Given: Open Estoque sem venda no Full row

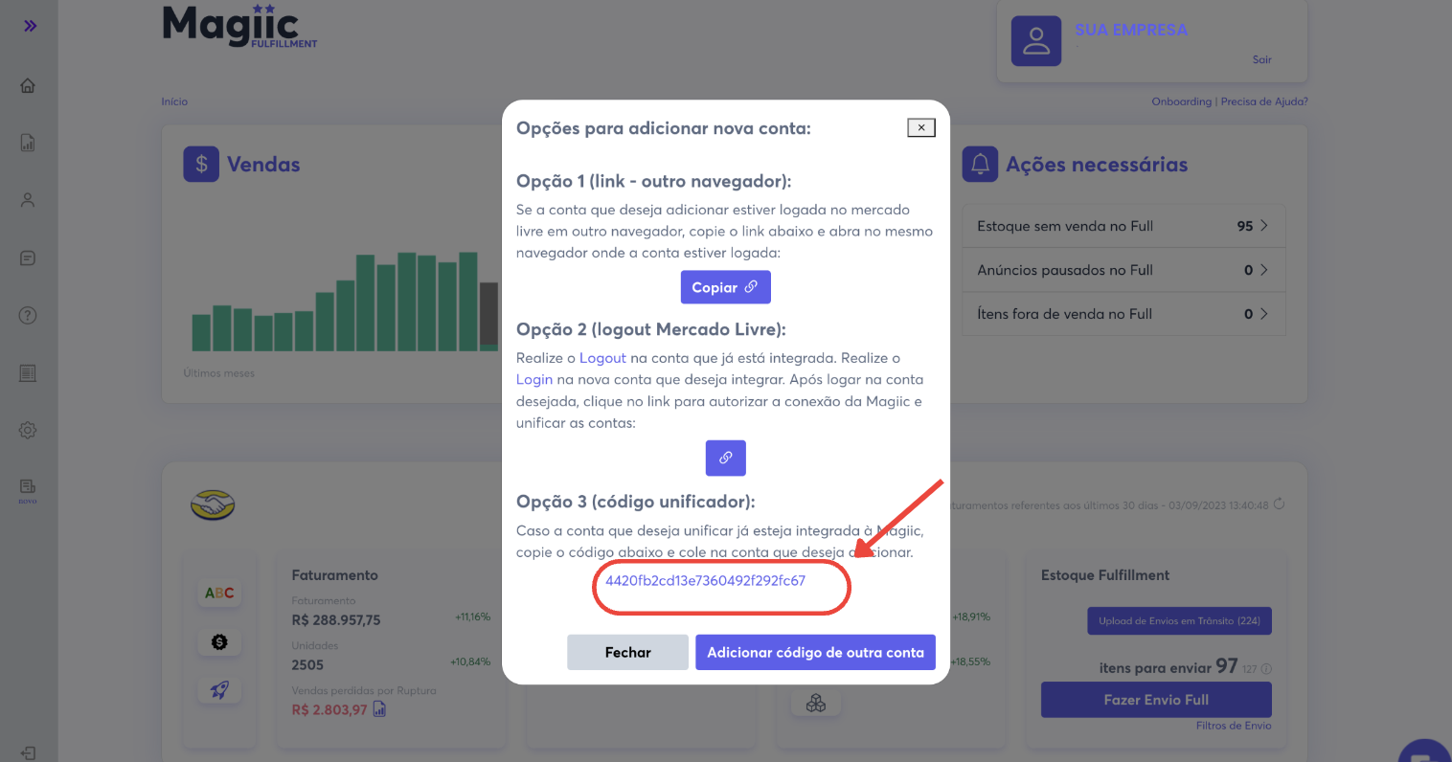Looking at the screenshot, I should click(1123, 226).
